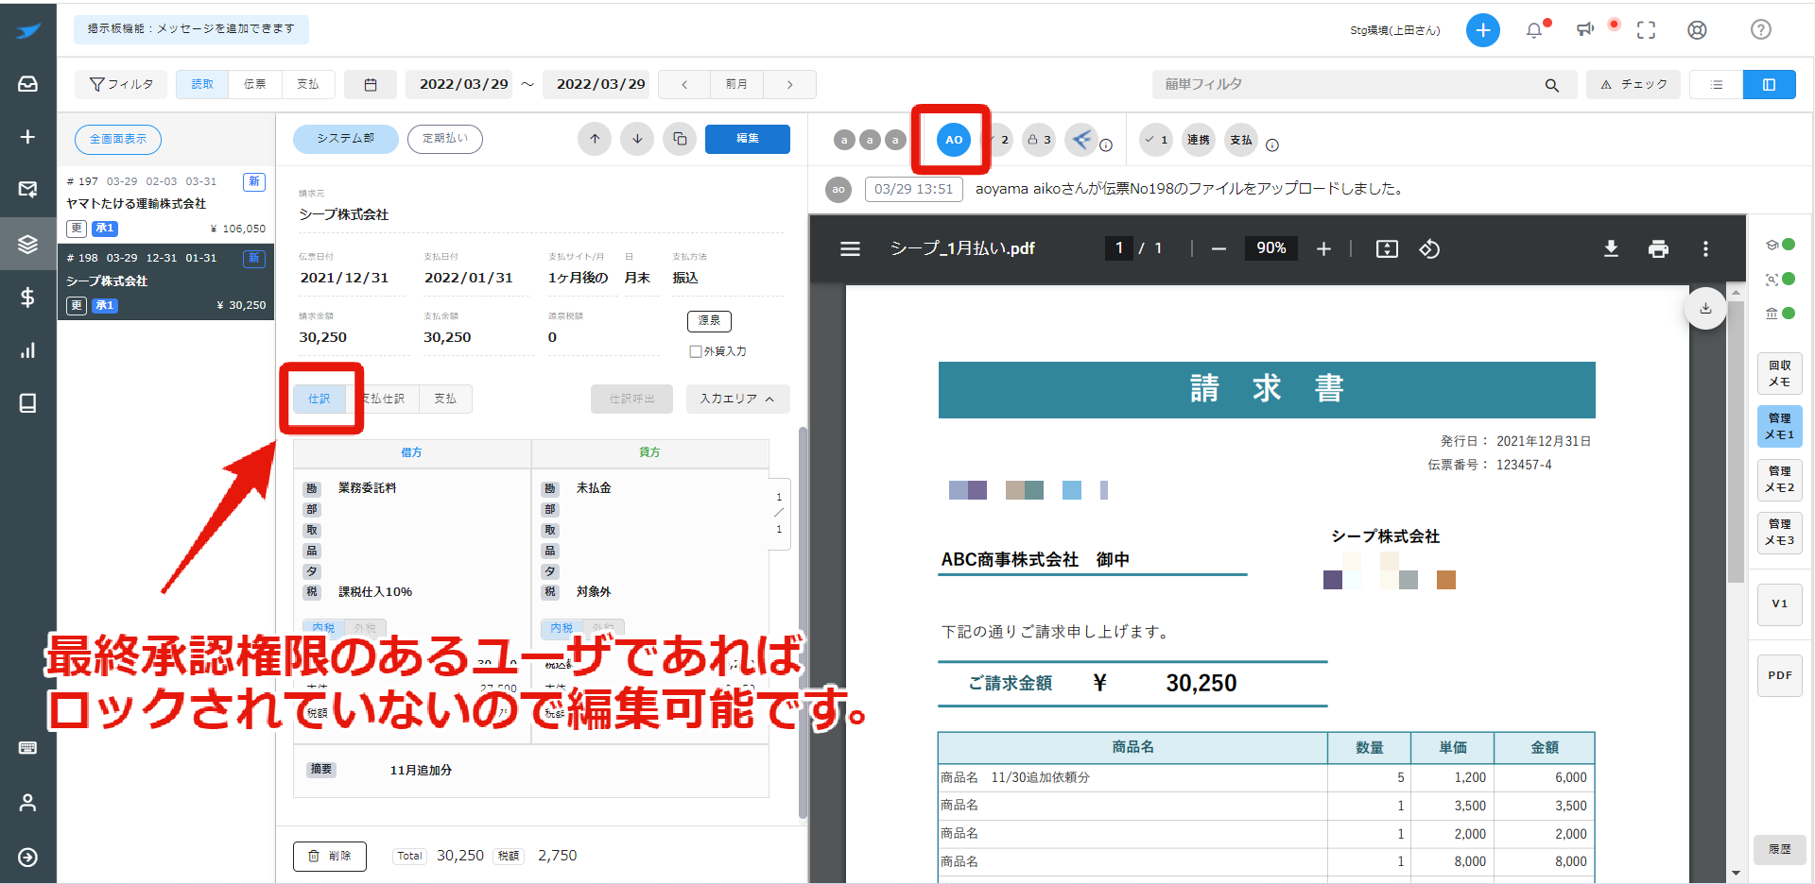Click the copy slip icon
Screen dimensions: 1815x884
coord(680,139)
